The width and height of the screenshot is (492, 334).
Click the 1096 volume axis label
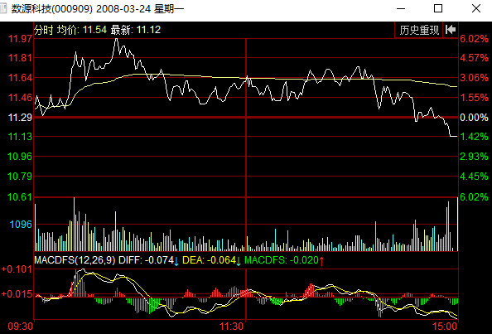21,224
